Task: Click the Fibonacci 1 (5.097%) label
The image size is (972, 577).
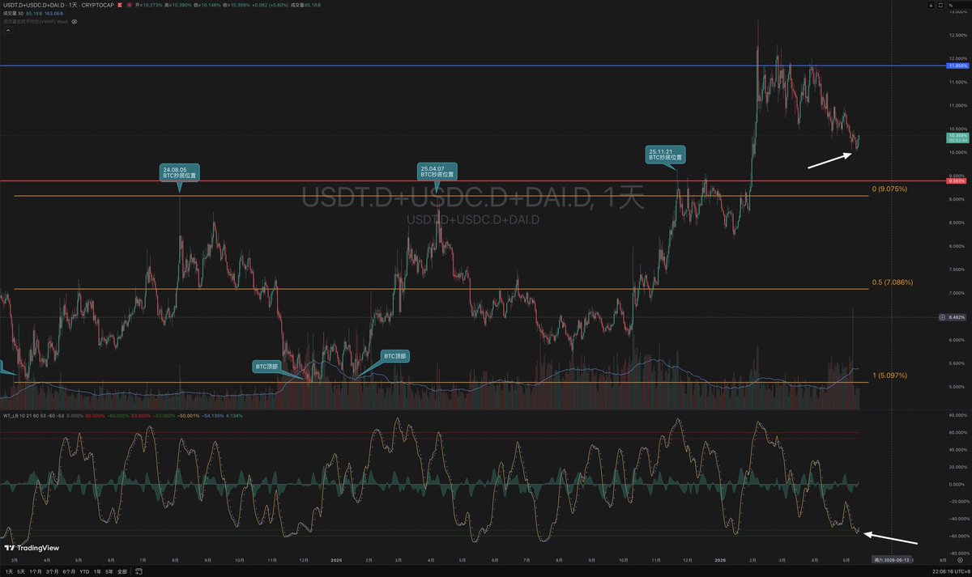Action: point(890,376)
